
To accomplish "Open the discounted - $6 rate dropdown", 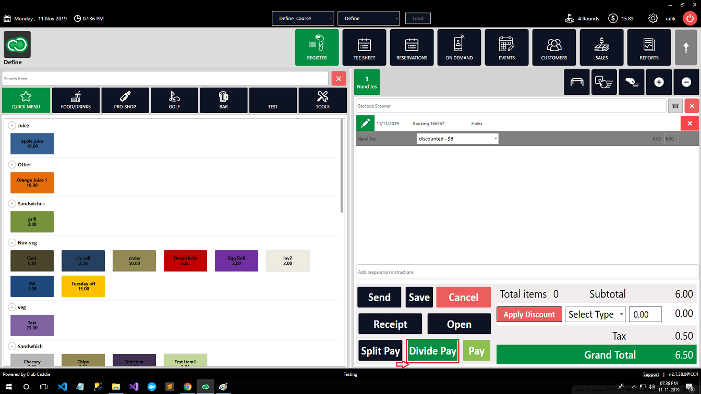I will tap(457, 139).
